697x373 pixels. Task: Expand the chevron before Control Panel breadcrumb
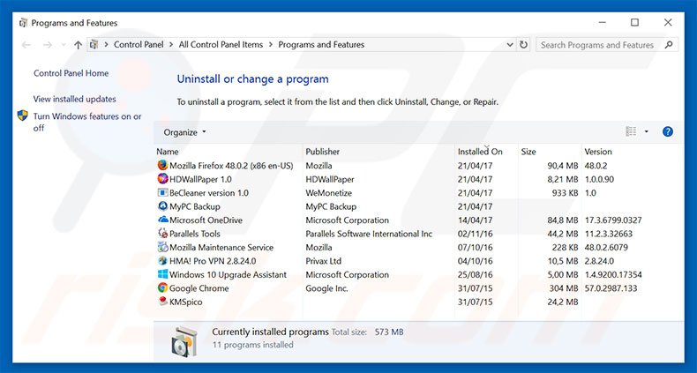pos(106,45)
